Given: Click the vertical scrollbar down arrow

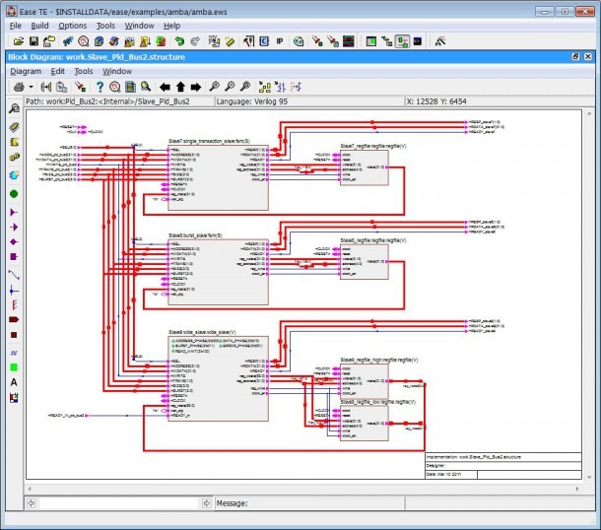Looking at the screenshot, I should pos(589,477).
